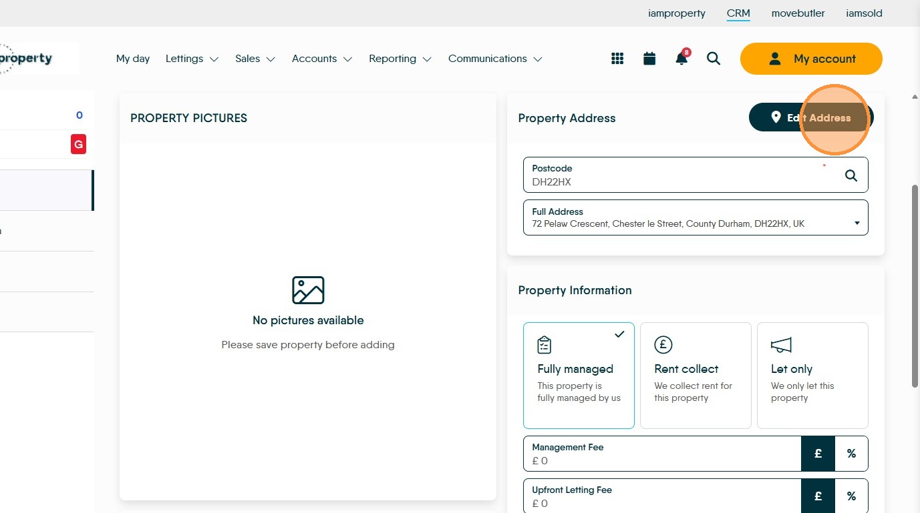Open the apps grid icon
Screen dimensions: 920x513
(617, 59)
